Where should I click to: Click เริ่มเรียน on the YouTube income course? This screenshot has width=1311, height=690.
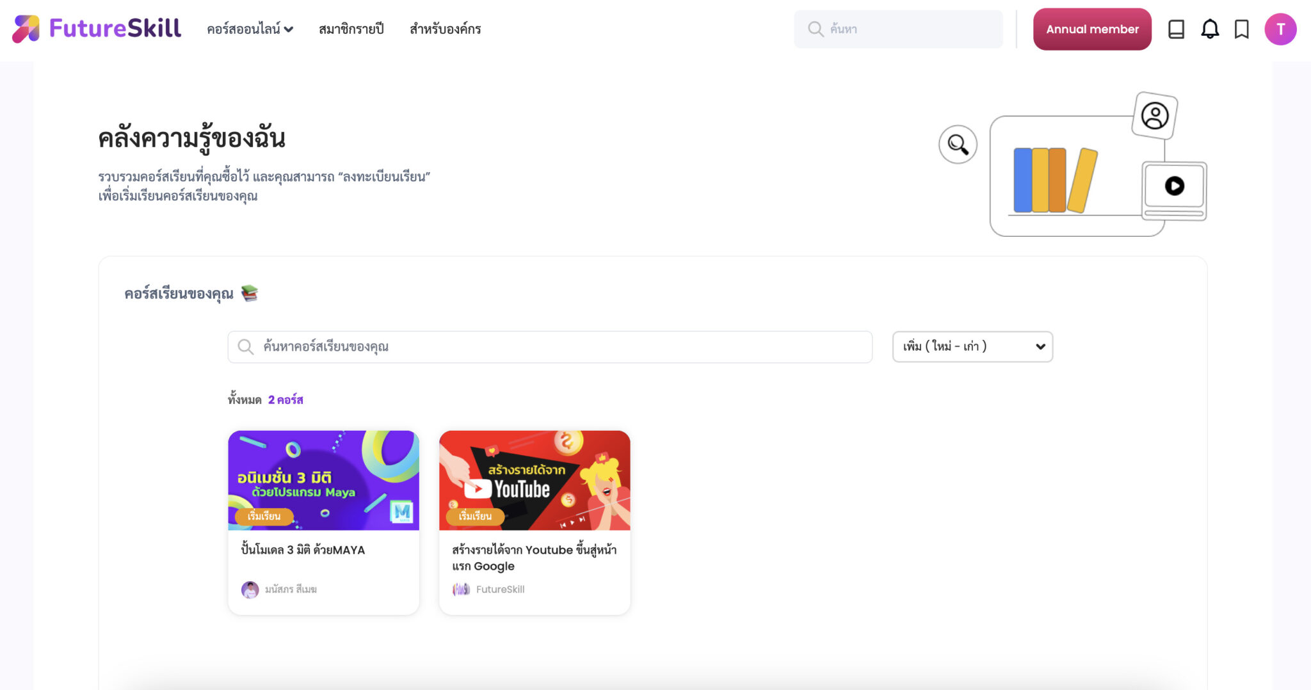[474, 517]
